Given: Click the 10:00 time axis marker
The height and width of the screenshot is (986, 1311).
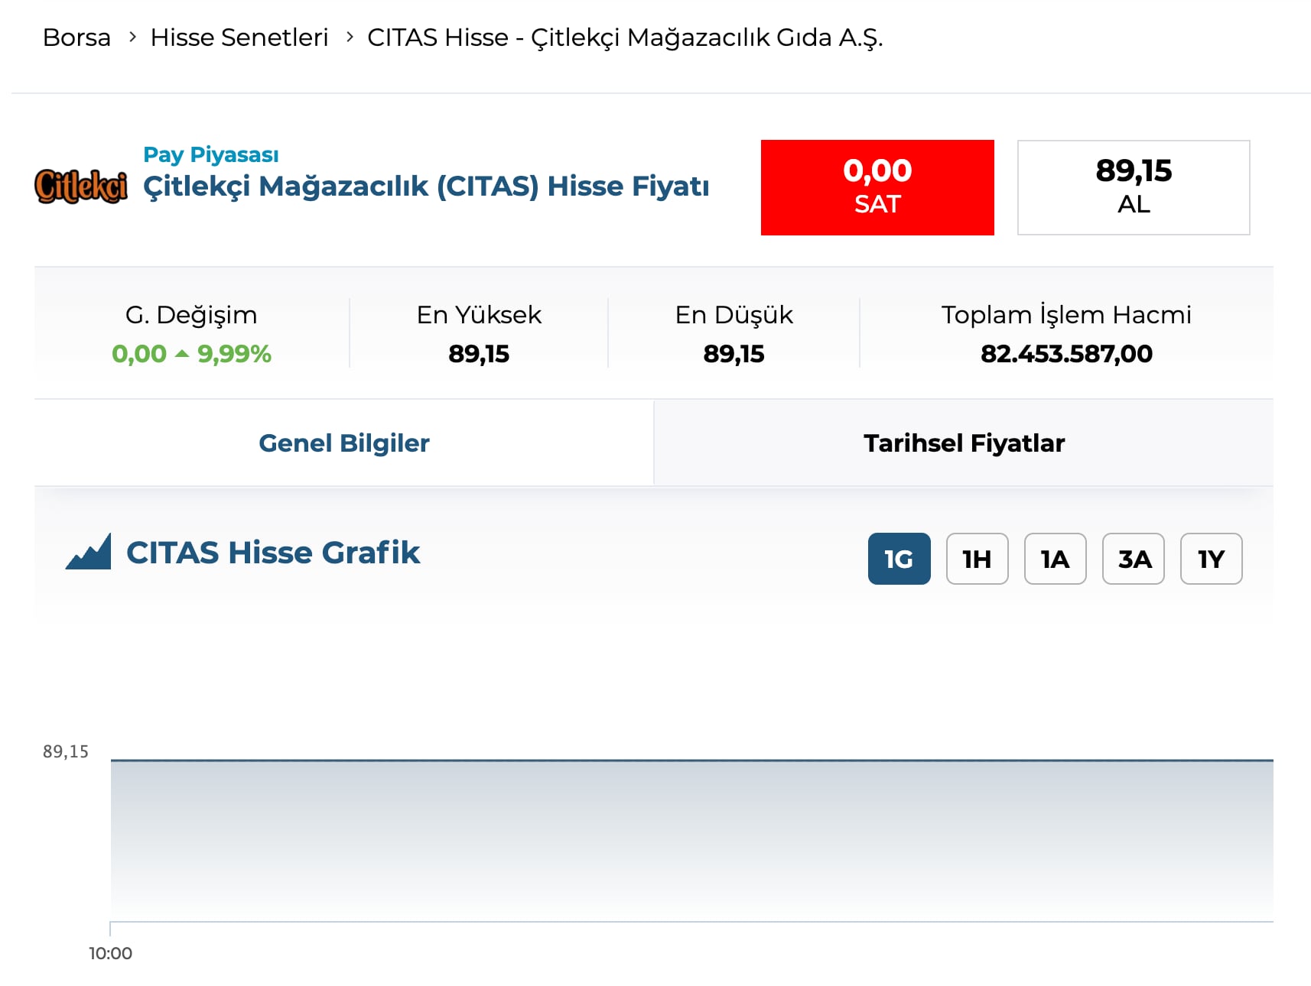Looking at the screenshot, I should pyautogui.click(x=110, y=953).
